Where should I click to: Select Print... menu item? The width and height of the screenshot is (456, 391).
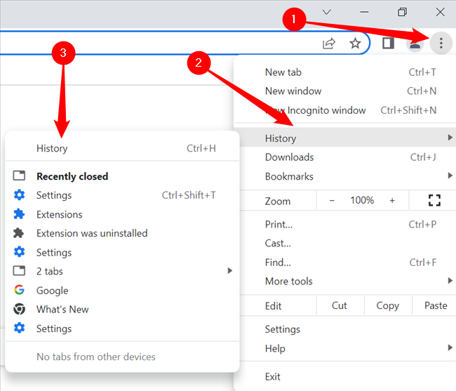coord(345,225)
